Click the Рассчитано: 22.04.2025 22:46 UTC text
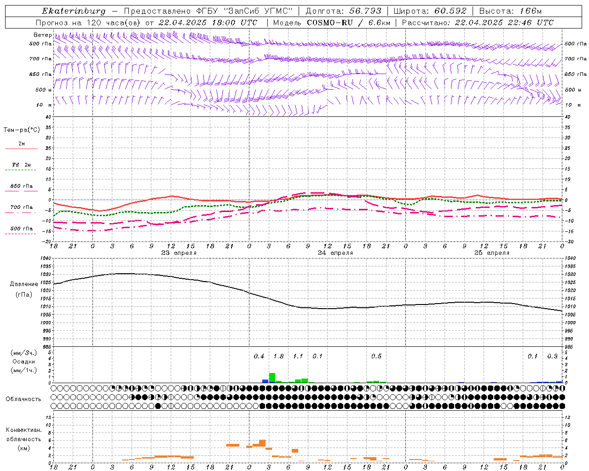 (478, 23)
